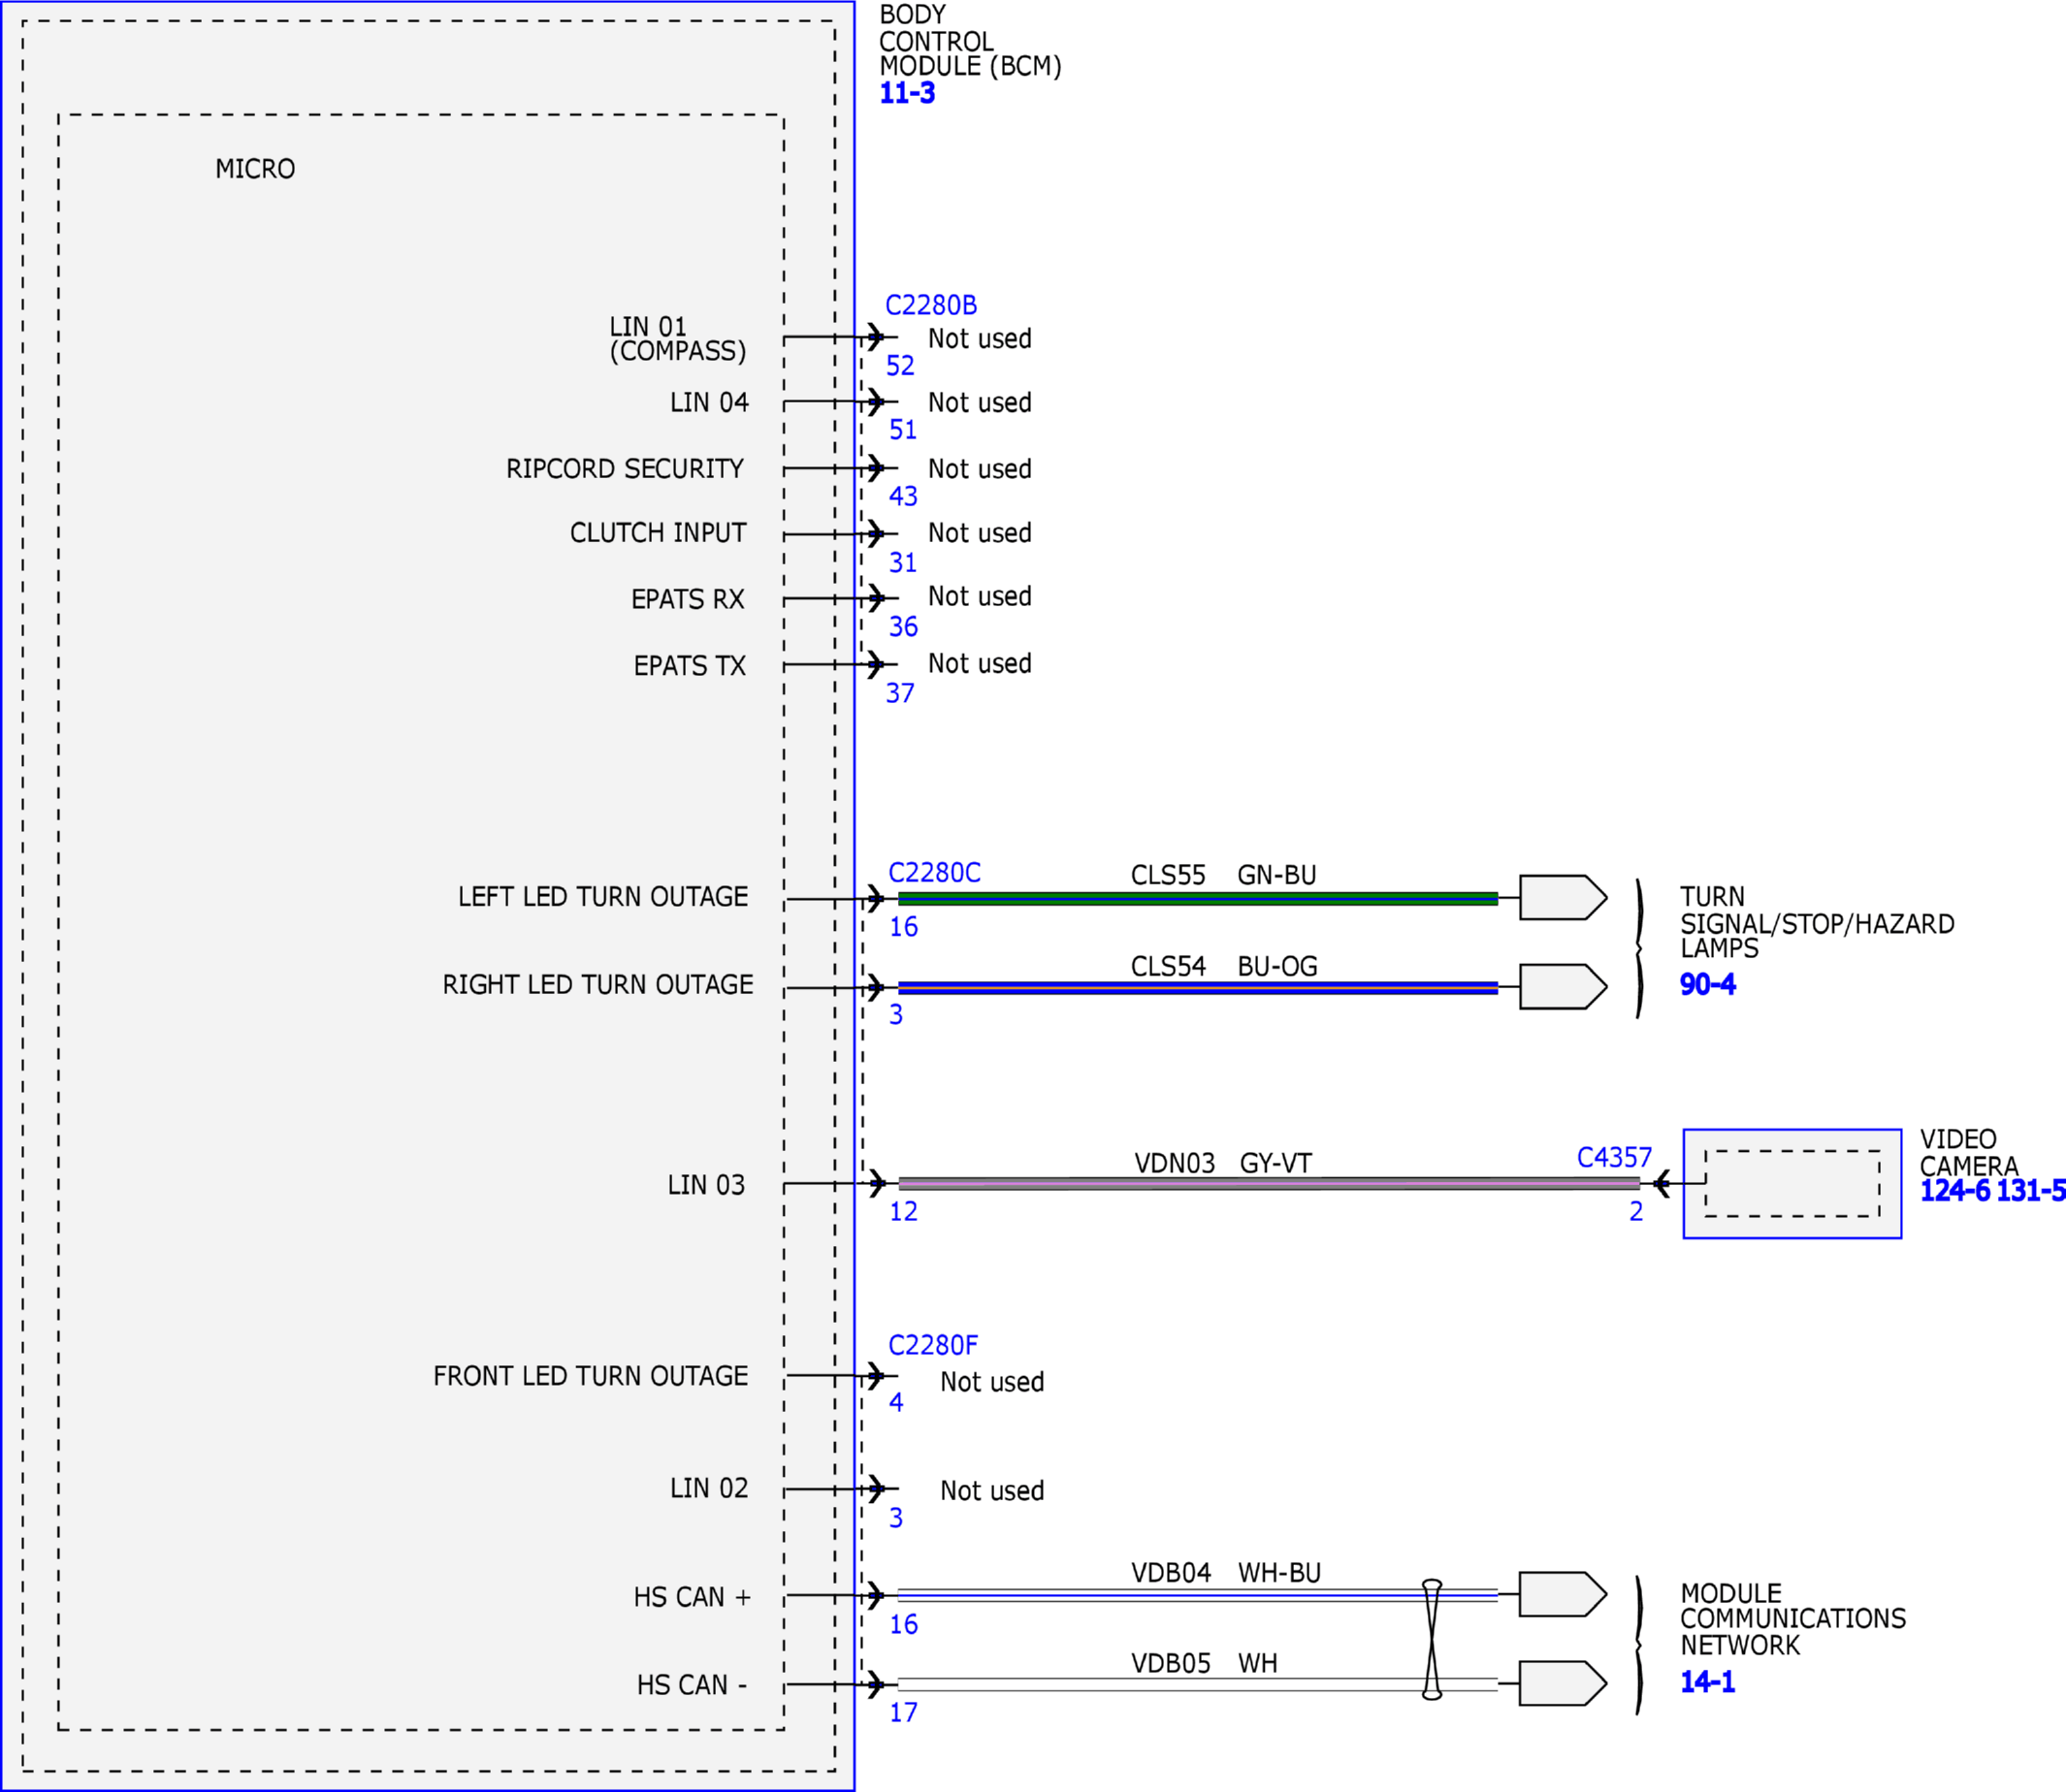The width and height of the screenshot is (2066, 1792).
Task: Click the video camera component box
Action: click(x=1792, y=1184)
